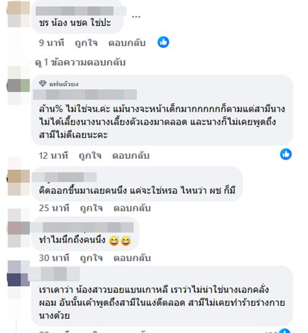Image resolution: width=308 pixels, height=333 pixels.
Task: Open the 12 นาที timestamp link
Action: point(54,156)
